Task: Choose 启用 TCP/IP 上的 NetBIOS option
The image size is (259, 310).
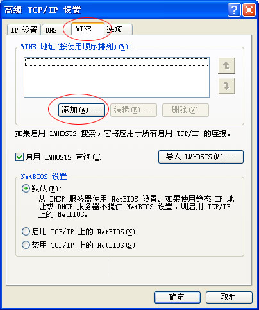Action: (26, 232)
